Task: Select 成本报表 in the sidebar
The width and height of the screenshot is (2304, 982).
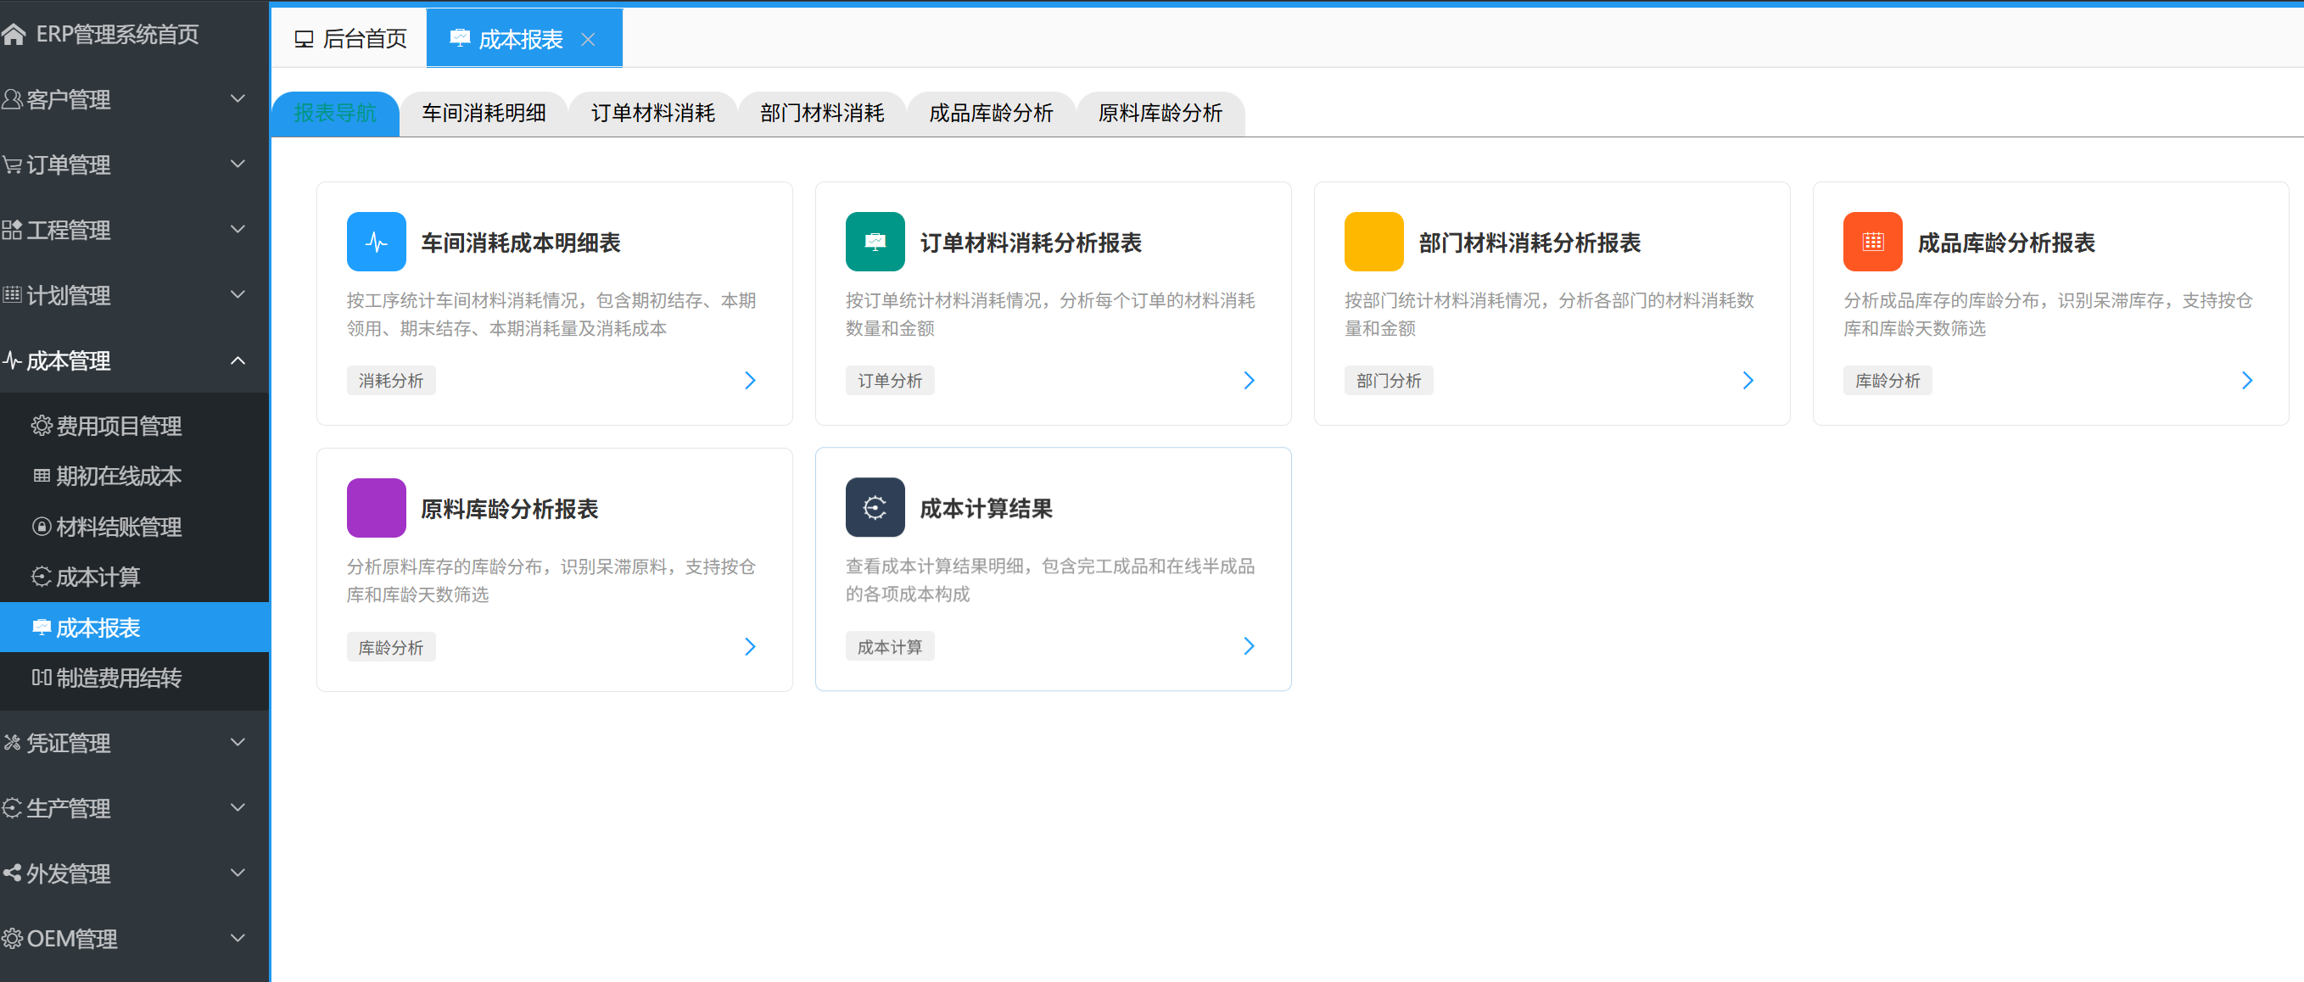Action: coord(134,628)
